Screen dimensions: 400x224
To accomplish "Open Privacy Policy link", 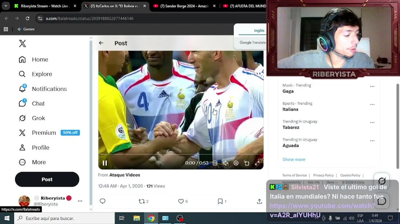I will pos(323,175).
